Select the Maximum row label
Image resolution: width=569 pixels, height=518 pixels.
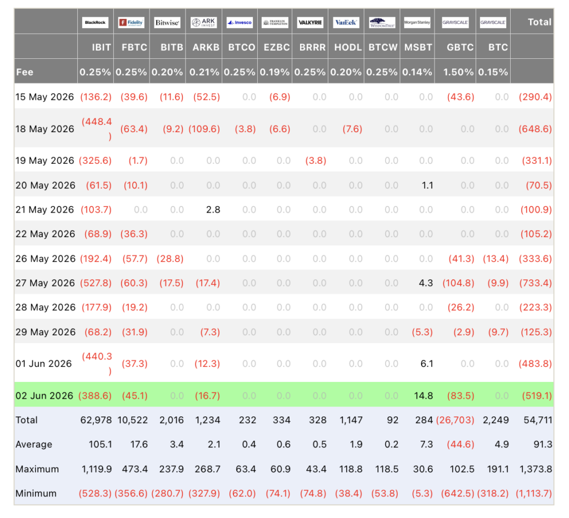[x=37, y=469]
